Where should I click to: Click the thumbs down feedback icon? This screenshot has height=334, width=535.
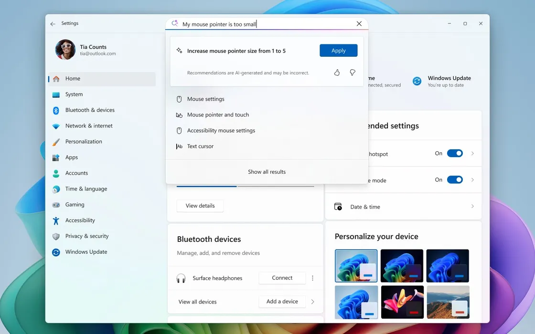point(353,72)
